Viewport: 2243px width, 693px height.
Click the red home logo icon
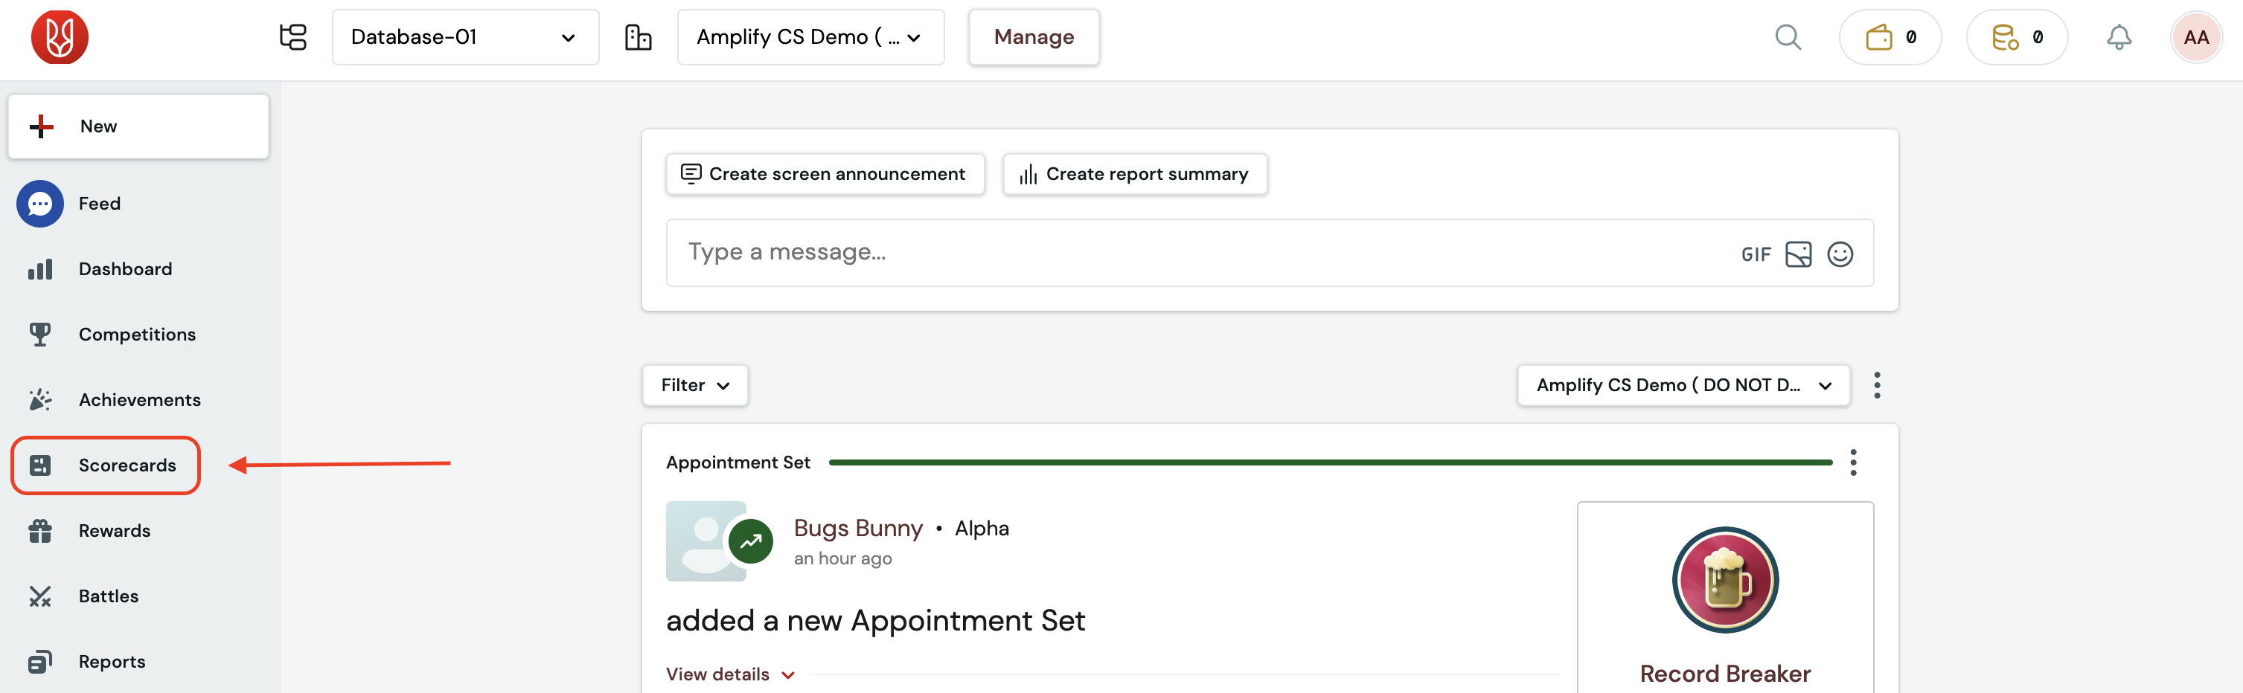coord(60,37)
